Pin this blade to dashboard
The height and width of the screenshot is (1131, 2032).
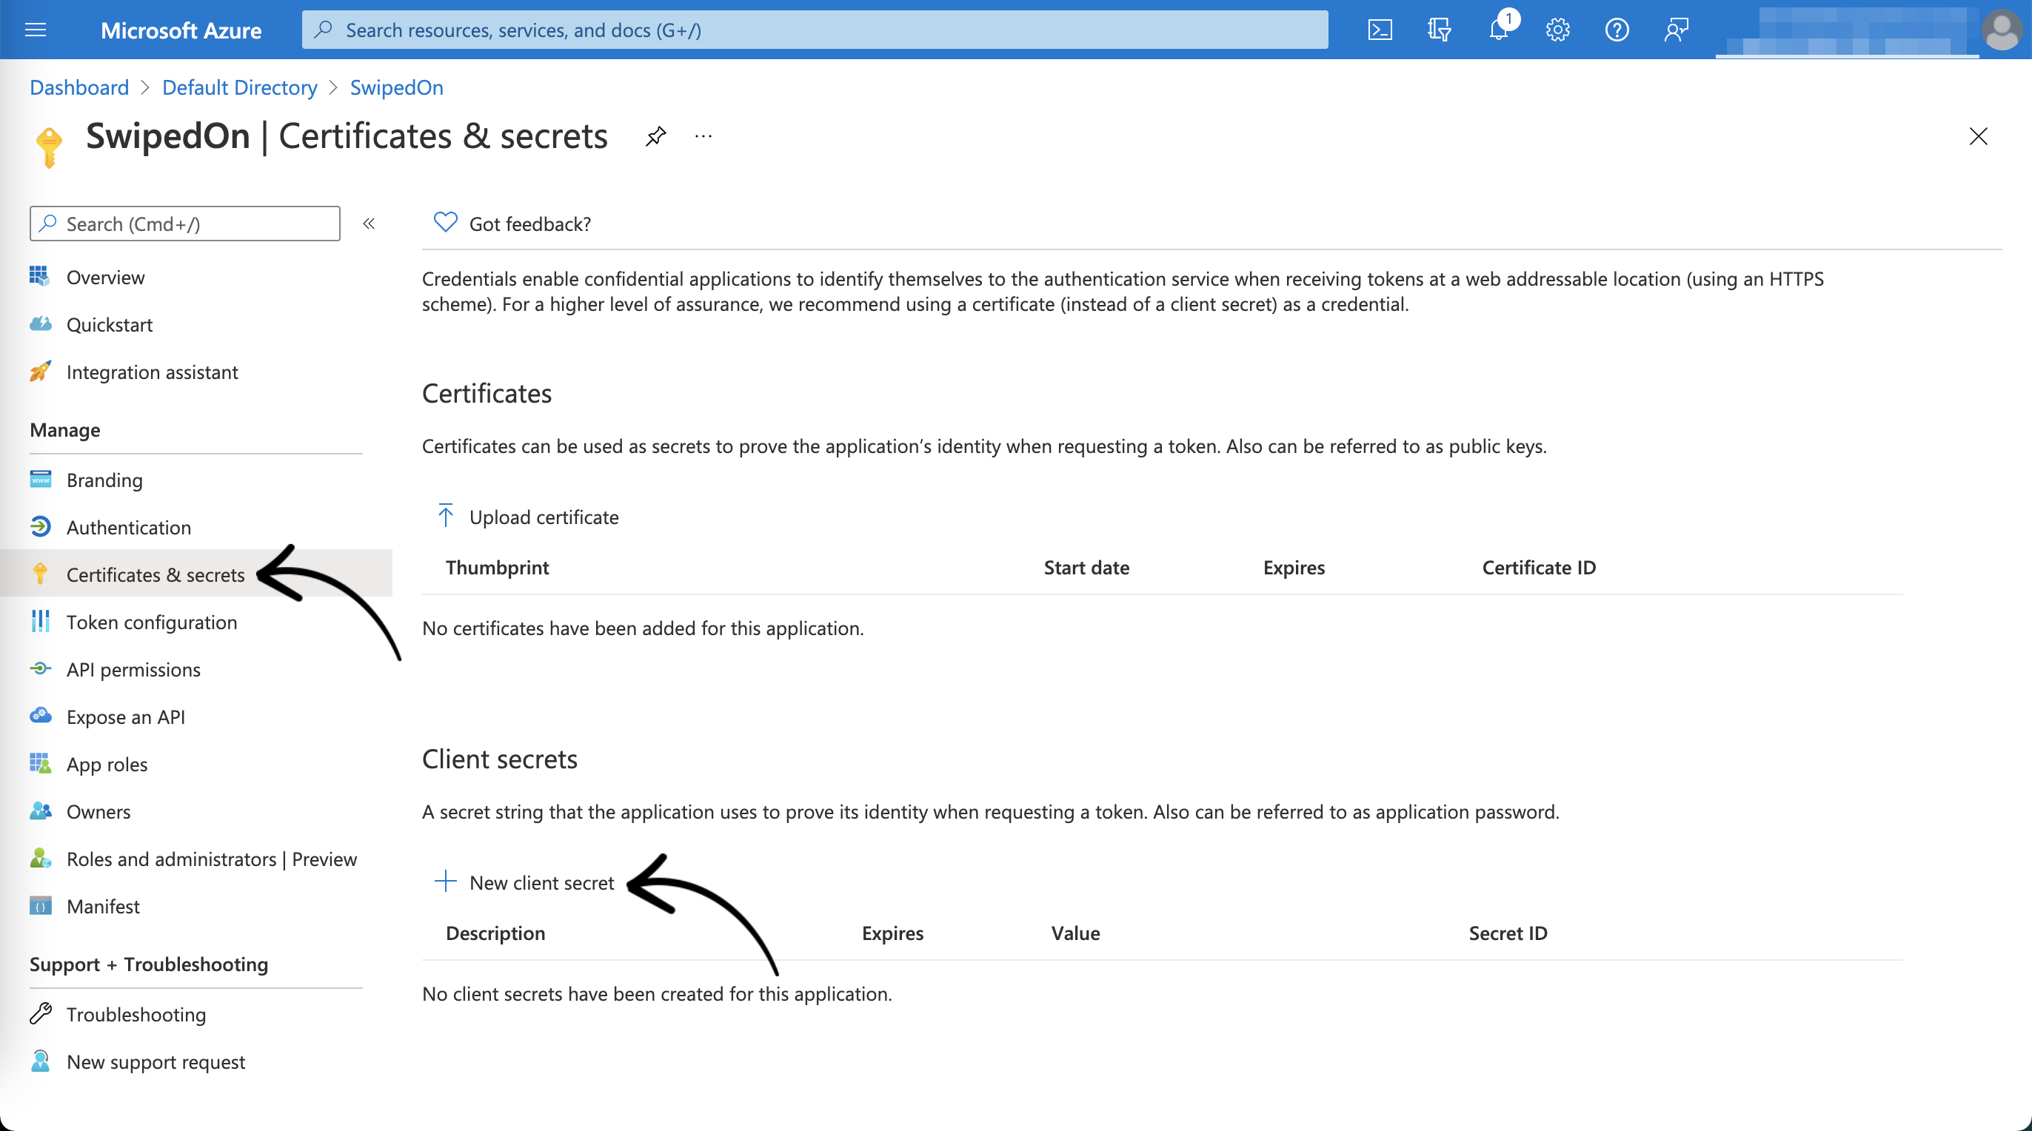point(655,136)
